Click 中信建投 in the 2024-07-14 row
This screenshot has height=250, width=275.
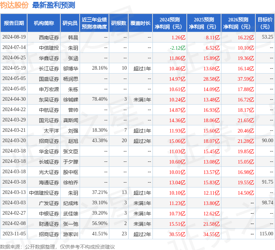[49, 48]
